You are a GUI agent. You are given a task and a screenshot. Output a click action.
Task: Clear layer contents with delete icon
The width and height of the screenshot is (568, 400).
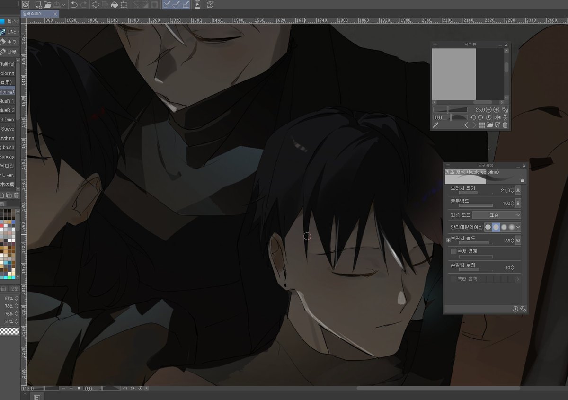click(96, 5)
